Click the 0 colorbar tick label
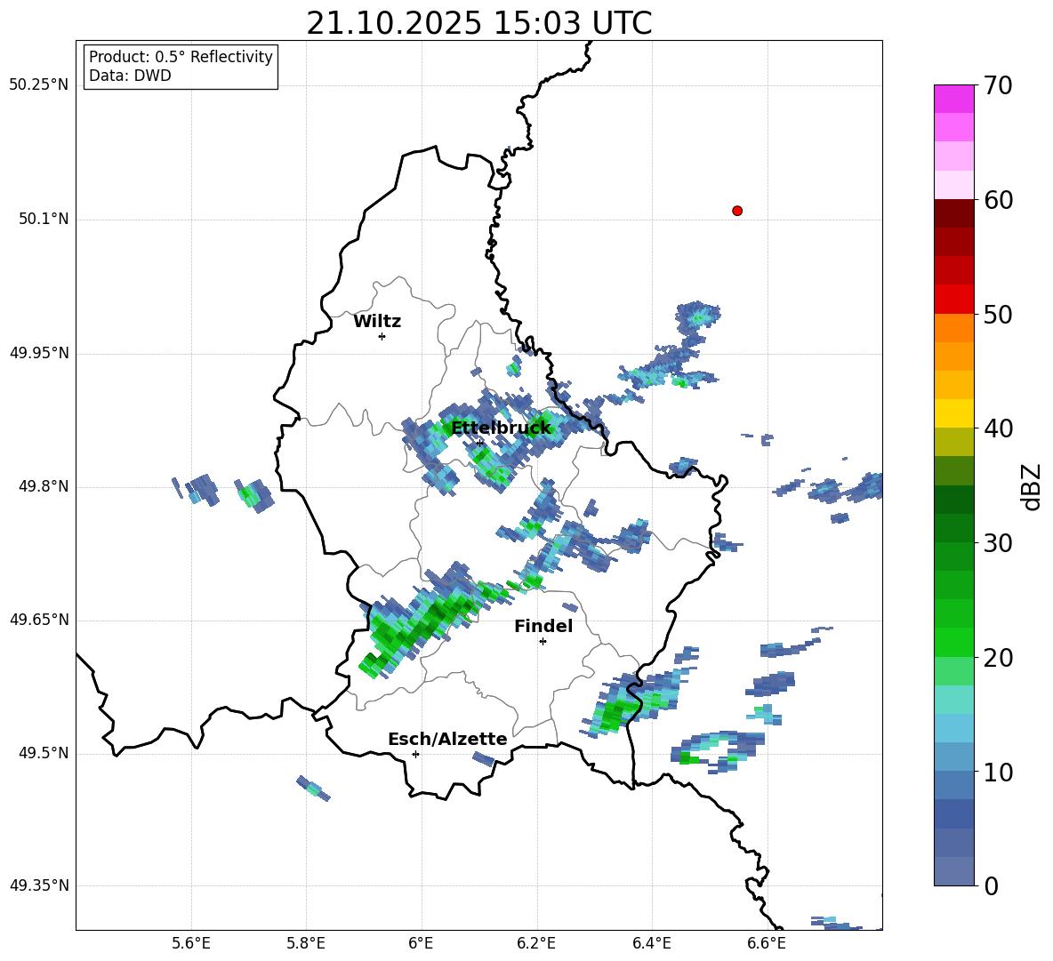1053x961 pixels. tap(992, 886)
